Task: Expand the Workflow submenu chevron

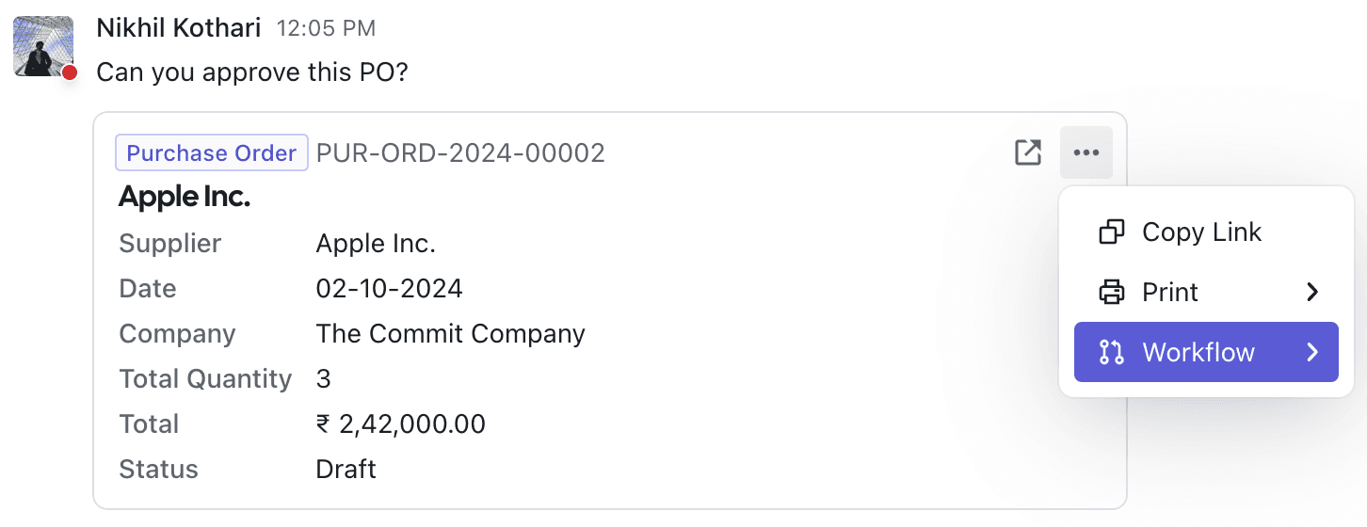Action: 1312,353
